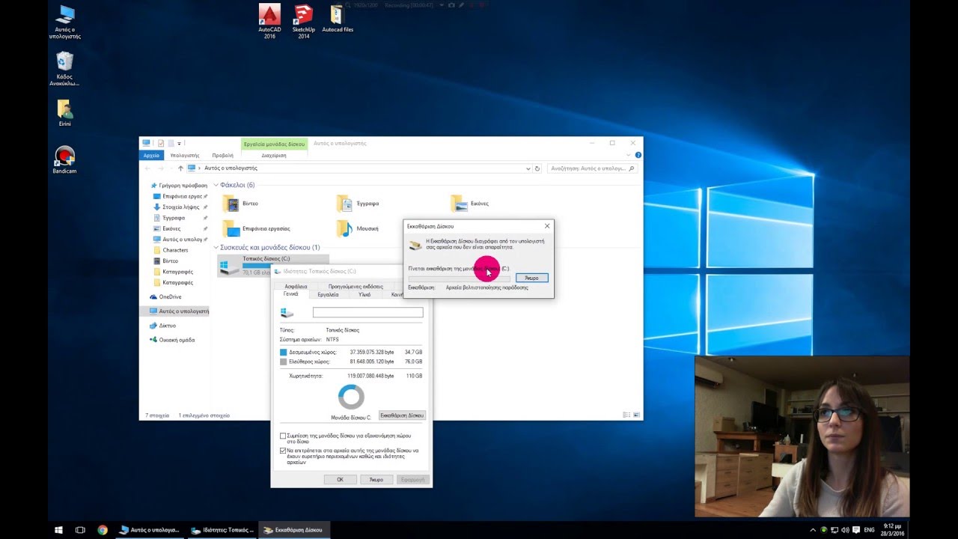This screenshot has height=539, width=958.
Task: Expand the Explorer address history dropdown
Action: (528, 168)
